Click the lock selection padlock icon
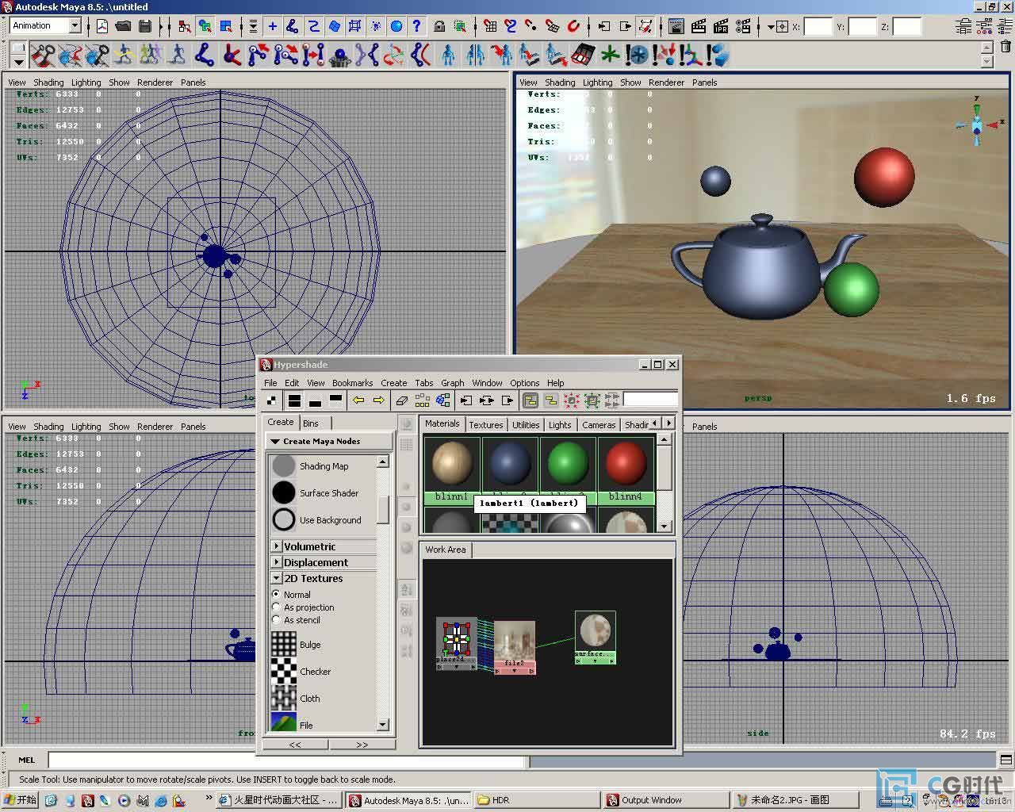The height and width of the screenshot is (812, 1015). tap(440, 26)
